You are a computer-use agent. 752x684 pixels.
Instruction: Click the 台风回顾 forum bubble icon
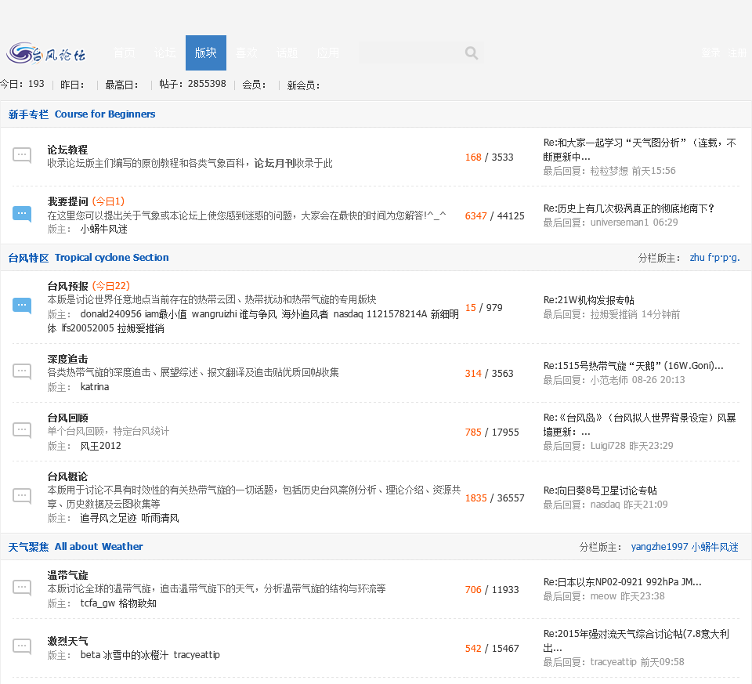[22, 429]
